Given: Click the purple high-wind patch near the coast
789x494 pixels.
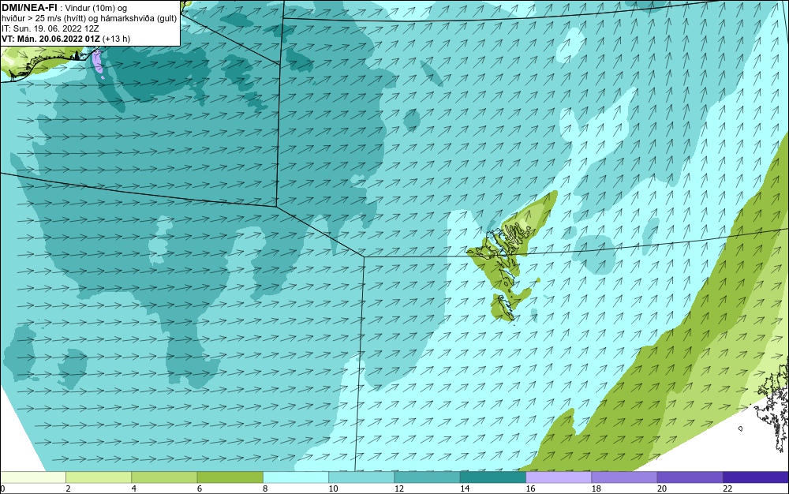Looking at the screenshot, I should point(98,62).
